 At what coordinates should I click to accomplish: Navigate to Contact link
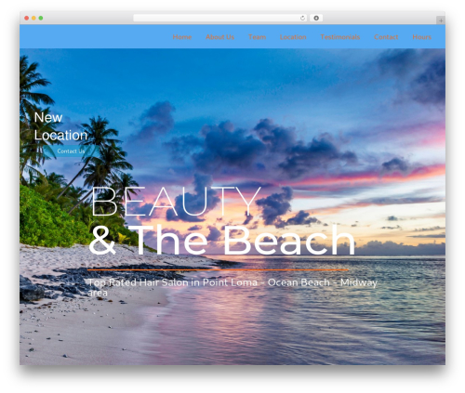[x=386, y=37]
